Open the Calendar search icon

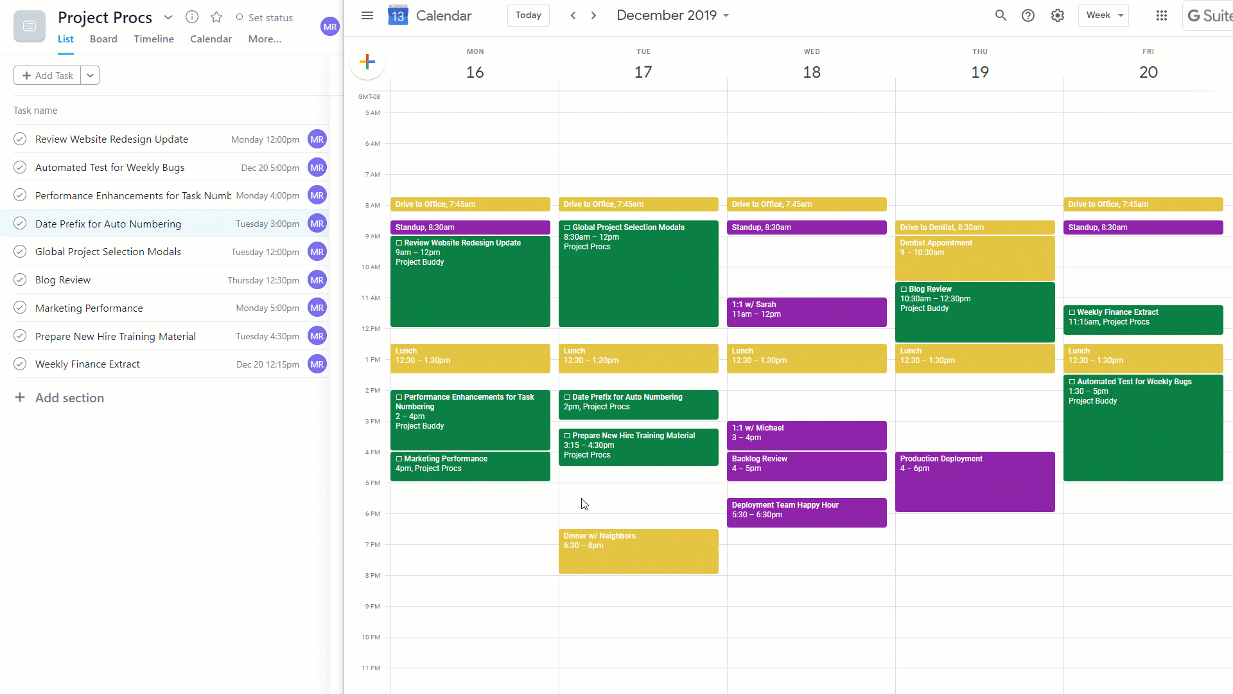[x=1001, y=15]
